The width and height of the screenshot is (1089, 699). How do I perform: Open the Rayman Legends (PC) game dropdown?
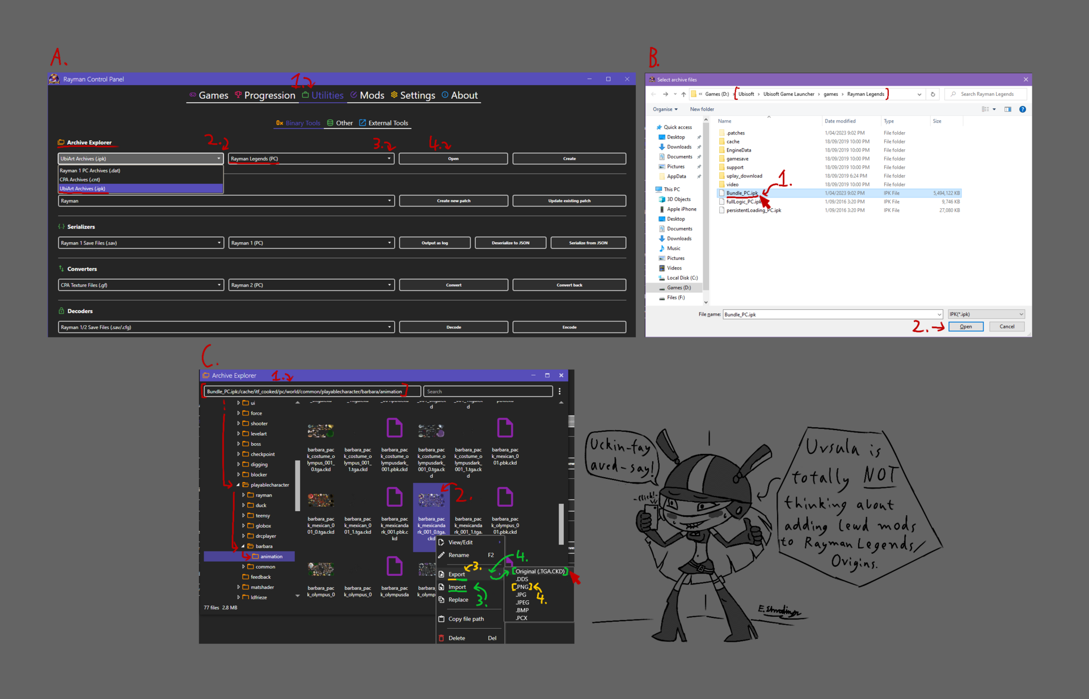pyautogui.click(x=311, y=159)
